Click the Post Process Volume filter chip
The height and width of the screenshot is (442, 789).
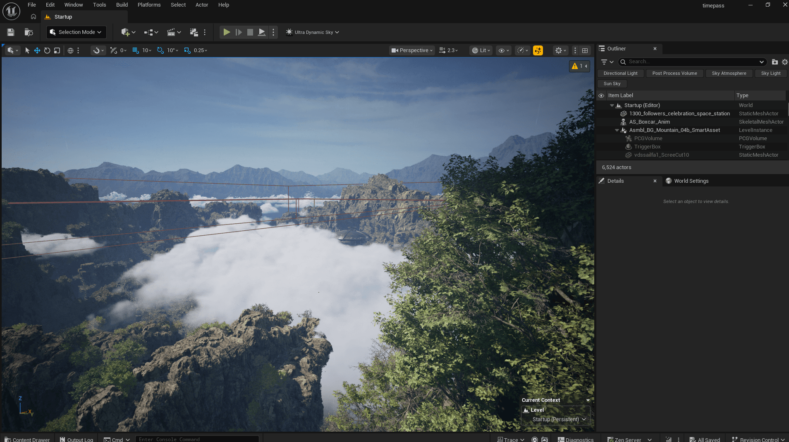[674, 73]
